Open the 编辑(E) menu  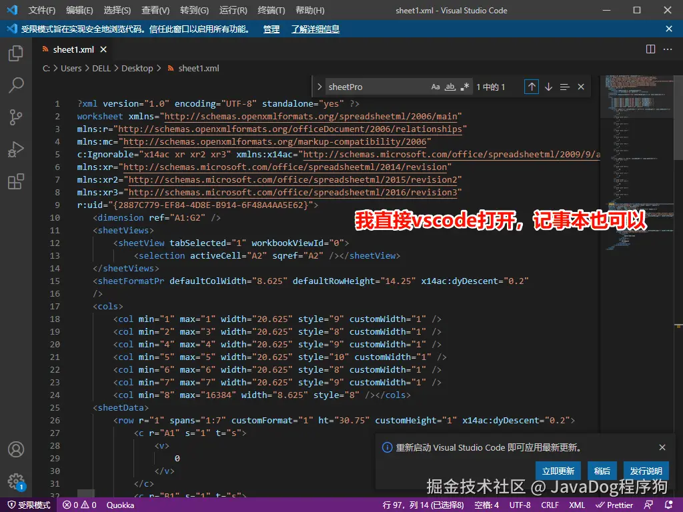click(79, 11)
